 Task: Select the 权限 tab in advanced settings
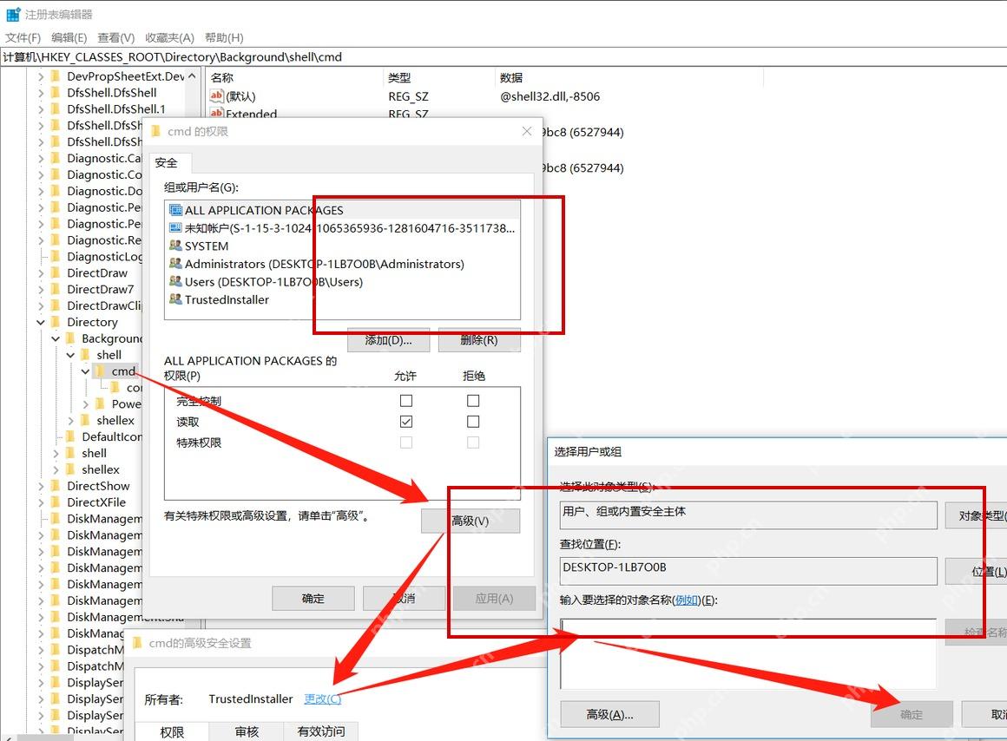point(172,731)
